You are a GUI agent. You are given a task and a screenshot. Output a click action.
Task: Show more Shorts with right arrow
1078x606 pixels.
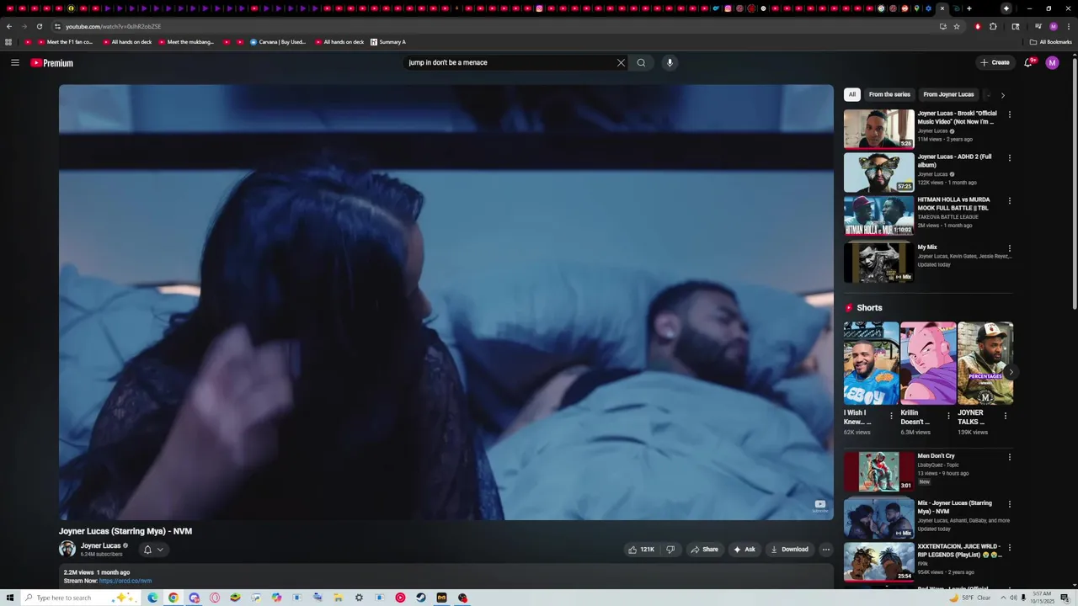(1011, 372)
